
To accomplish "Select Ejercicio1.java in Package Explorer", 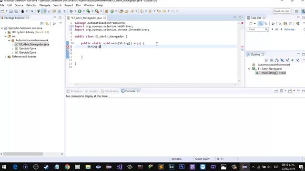I will (x=28, y=48).
